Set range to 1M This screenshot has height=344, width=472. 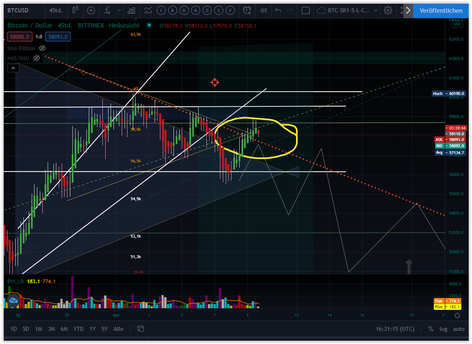coord(39,329)
